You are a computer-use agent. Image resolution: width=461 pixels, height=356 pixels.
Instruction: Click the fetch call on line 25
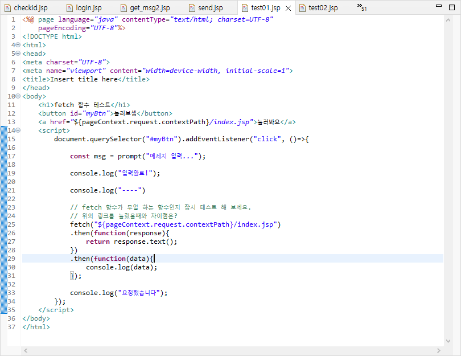(x=175, y=224)
